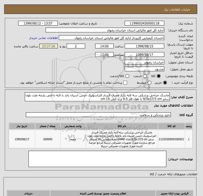Click the remaining days field showing 2
Viewport: 203px width, 196px height.
tap(76, 46)
